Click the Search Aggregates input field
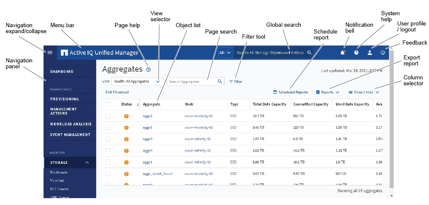The width and height of the screenshot is (429, 205). pyautogui.click(x=191, y=81)
